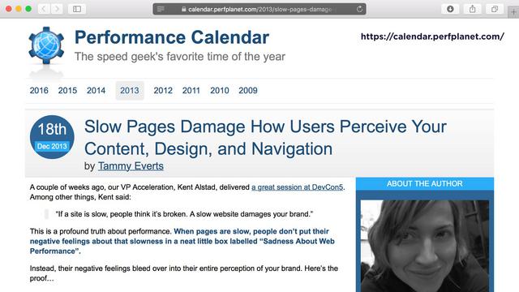Open a new tab with plus button
The width and height of the screenshot is (519, 292).
coord(513,12)
